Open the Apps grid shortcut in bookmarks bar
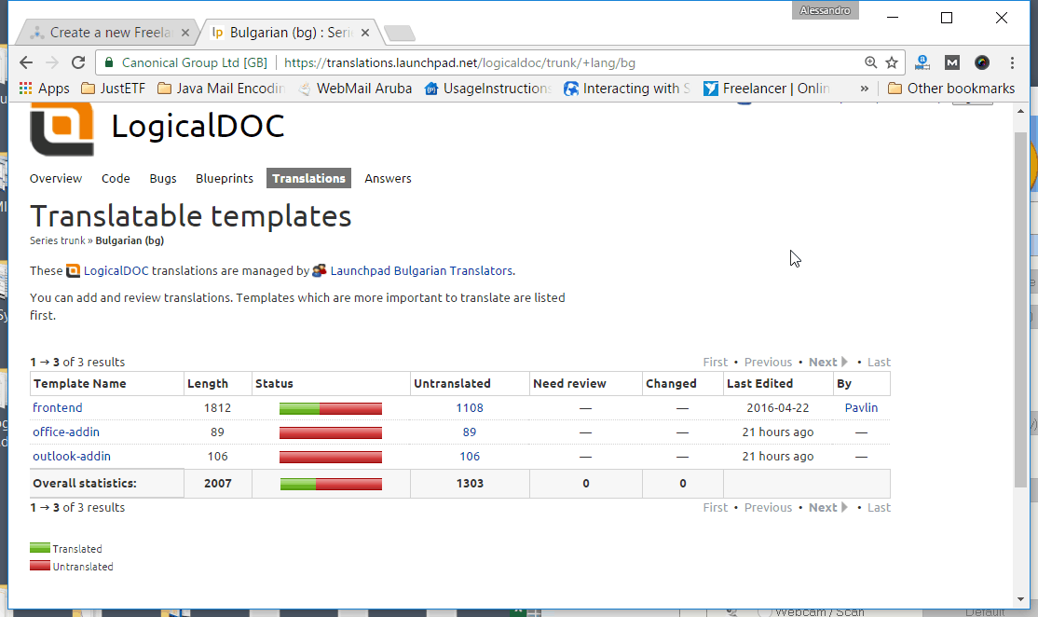The width and height of the screenshot is (1038, 617). pyautogui.click(x=45, y=89)
